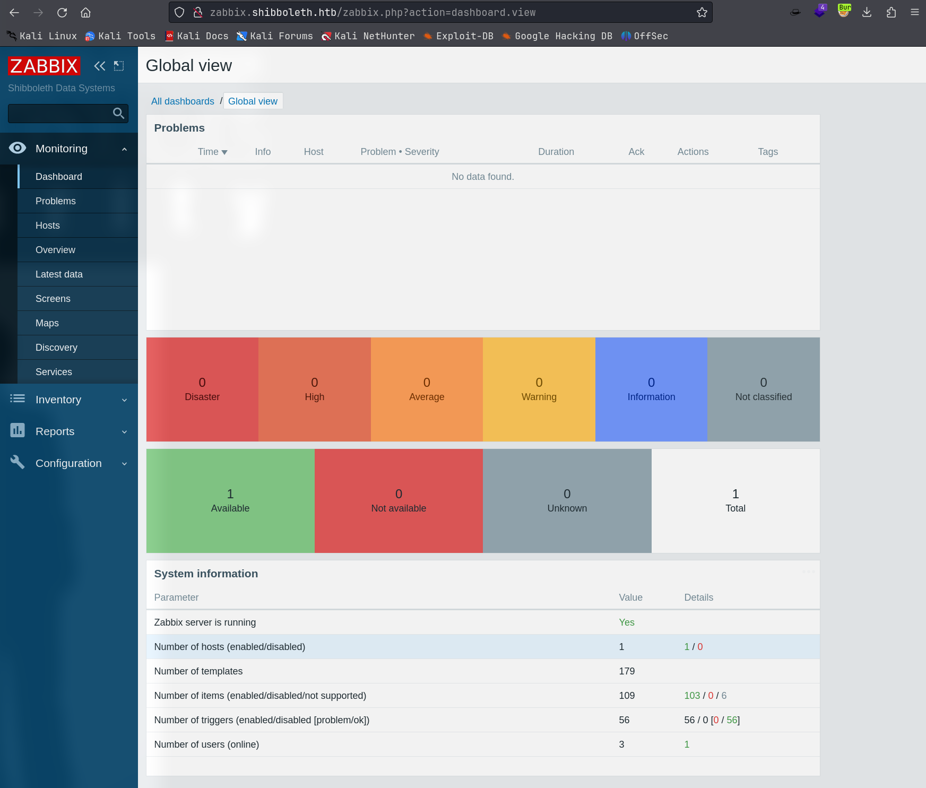Click the 'Shibboleth Data Systems' sidebar text
Viewport: 926px width, 788px height.
pos(62,88)
